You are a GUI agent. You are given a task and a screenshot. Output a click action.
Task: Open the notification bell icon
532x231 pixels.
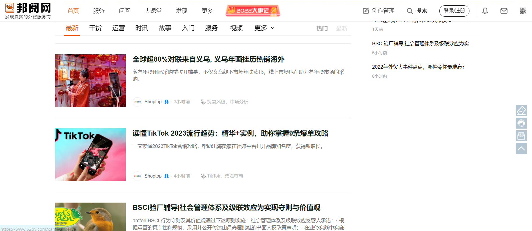pos(485,11)
